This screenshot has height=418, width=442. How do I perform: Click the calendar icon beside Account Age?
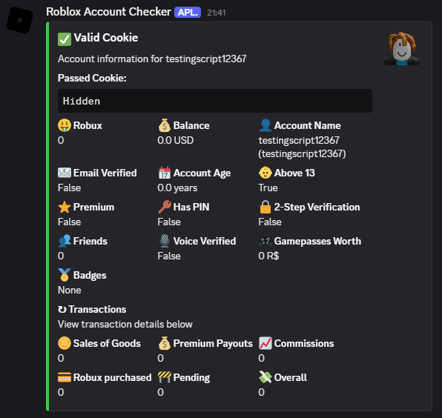pos(165,173)
